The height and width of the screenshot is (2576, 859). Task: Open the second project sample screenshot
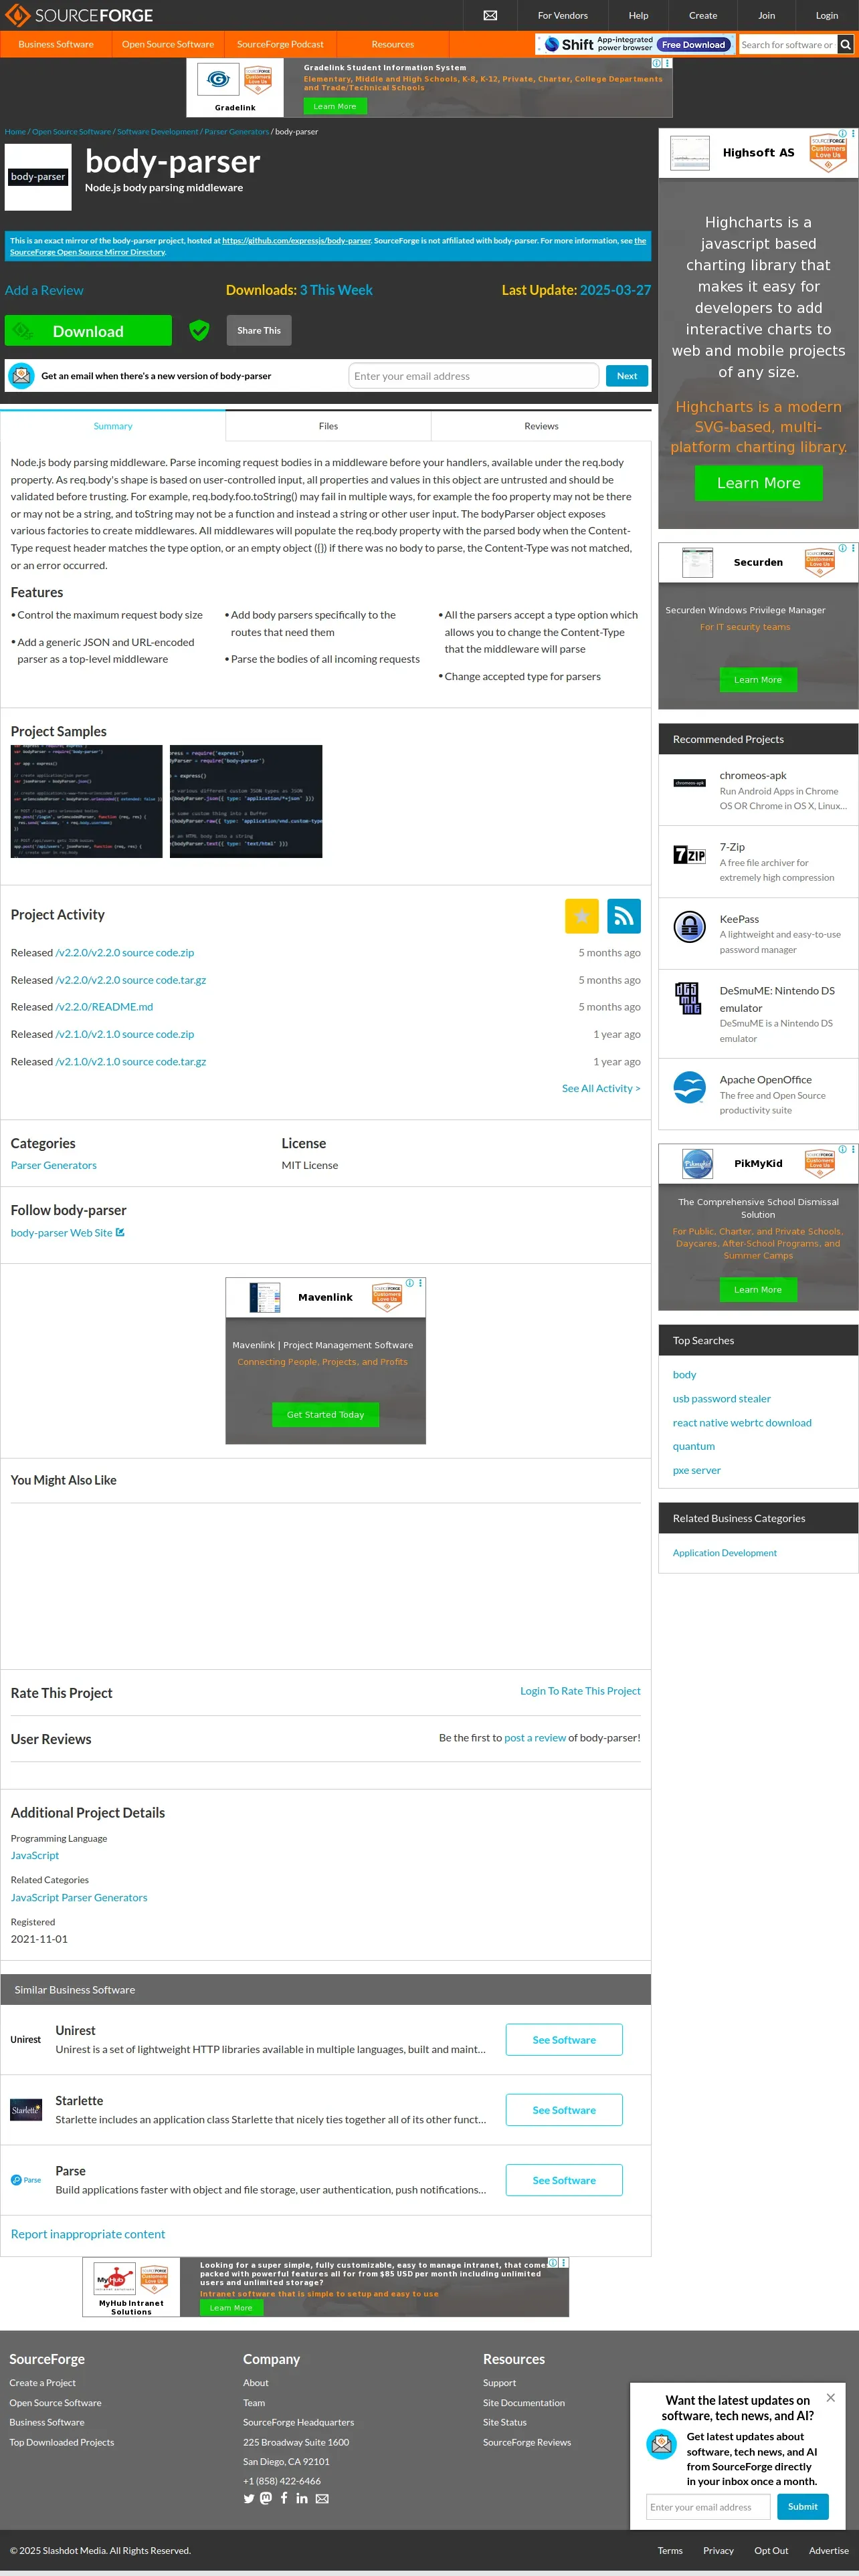[x=246, y=801]
